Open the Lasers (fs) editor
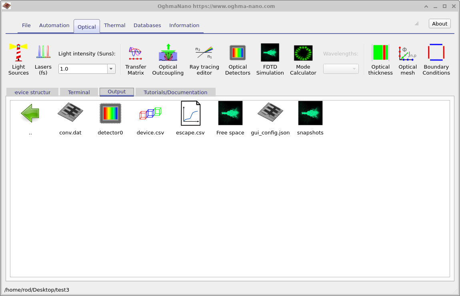 point(43,59)
